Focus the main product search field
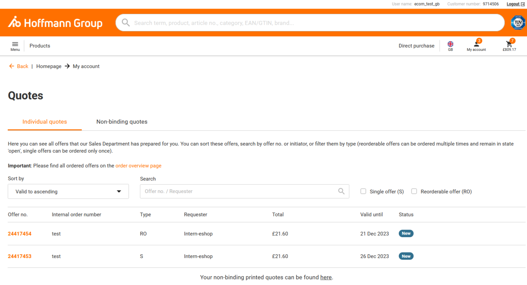This screenshot has height=285, width=527. tap(310, 23)
